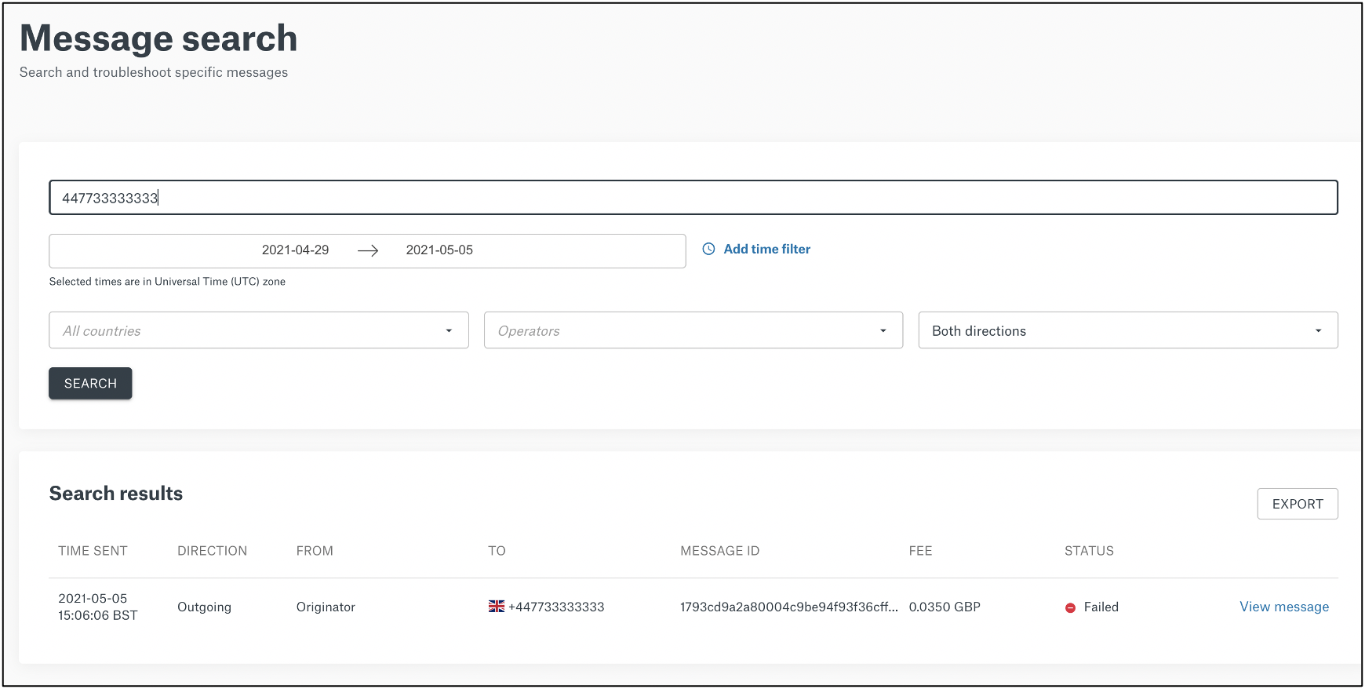
Task: Select the start date 2021-04-29
Action: click(295, 250)
